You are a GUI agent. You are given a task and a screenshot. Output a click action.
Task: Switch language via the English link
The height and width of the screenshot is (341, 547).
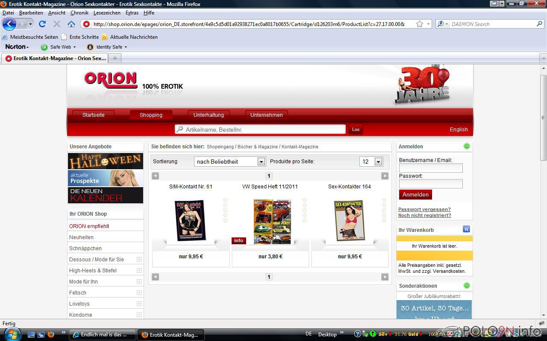point(459,129)
